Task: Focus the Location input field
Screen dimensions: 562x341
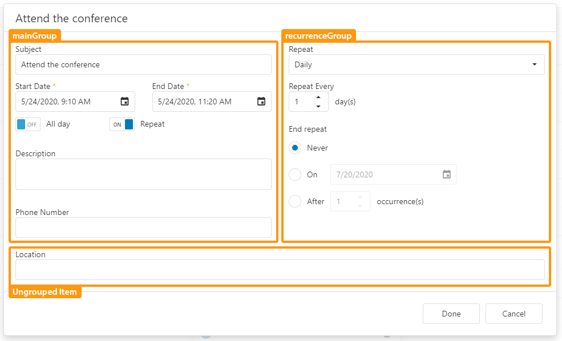Action: click(280, 270)
